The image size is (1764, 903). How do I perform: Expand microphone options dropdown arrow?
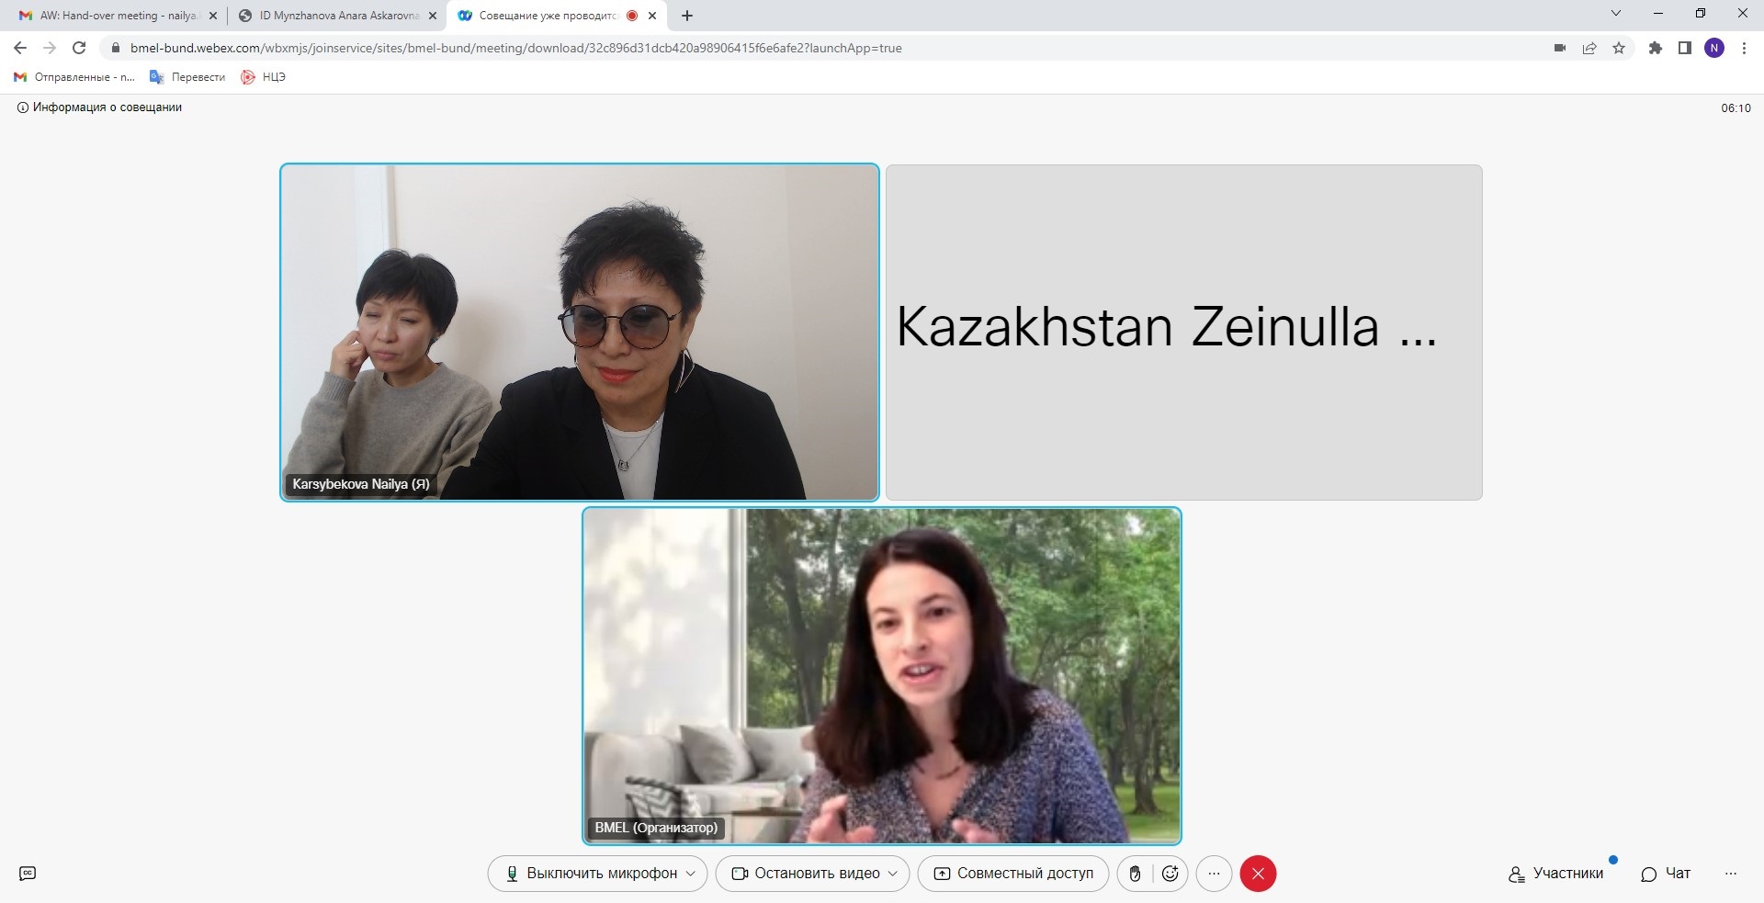(691, 874)
